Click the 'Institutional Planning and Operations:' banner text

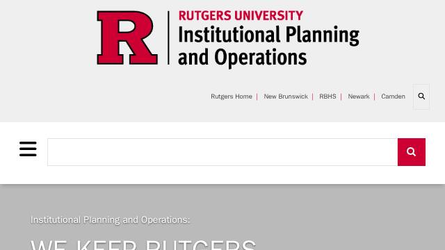(110, 219)
